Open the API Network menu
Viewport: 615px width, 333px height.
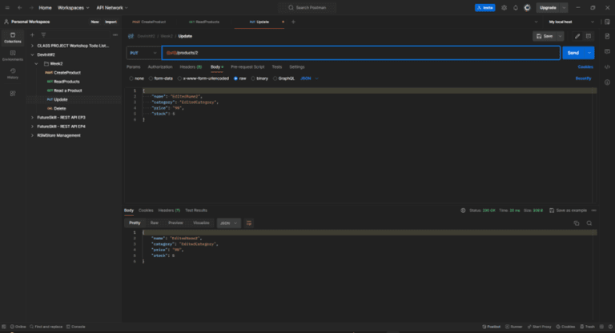[112, 8]
